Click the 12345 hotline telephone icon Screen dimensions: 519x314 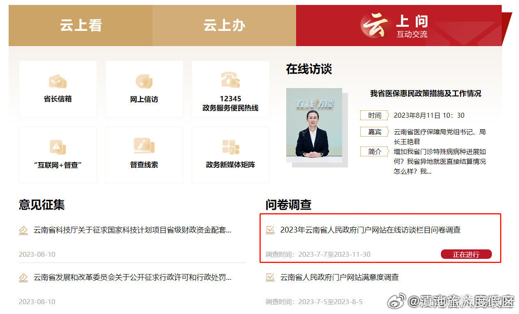click(x=230, y=79)
